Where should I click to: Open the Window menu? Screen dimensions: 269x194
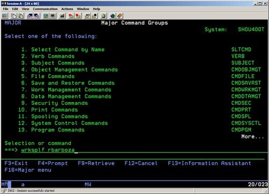pos(83,9)
